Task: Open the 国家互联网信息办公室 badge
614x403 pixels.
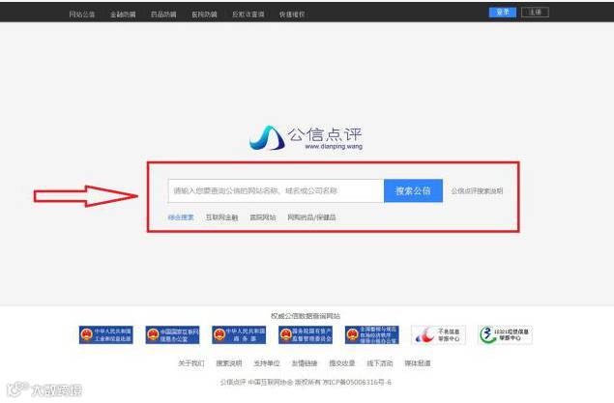Action: click(x=172, y=335)
